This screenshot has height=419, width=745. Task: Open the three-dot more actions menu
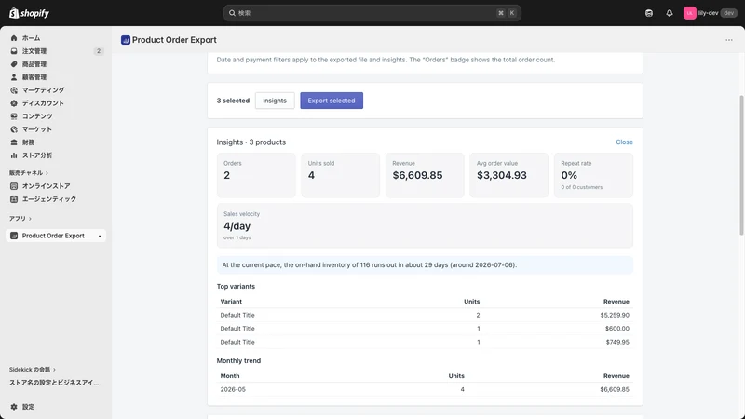729,40
